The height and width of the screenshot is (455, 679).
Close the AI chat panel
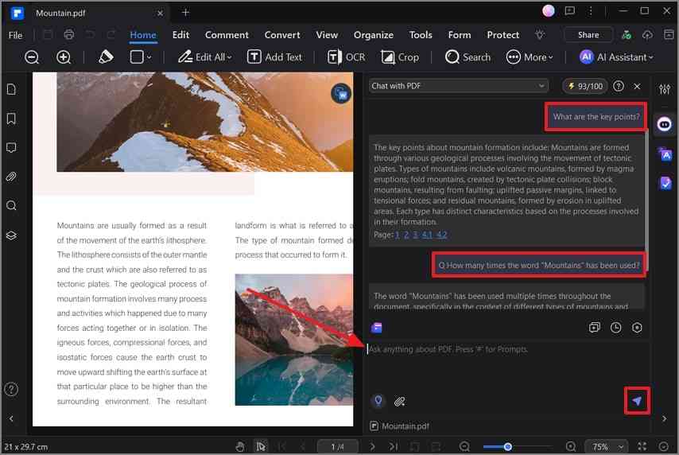click(637, 86)
